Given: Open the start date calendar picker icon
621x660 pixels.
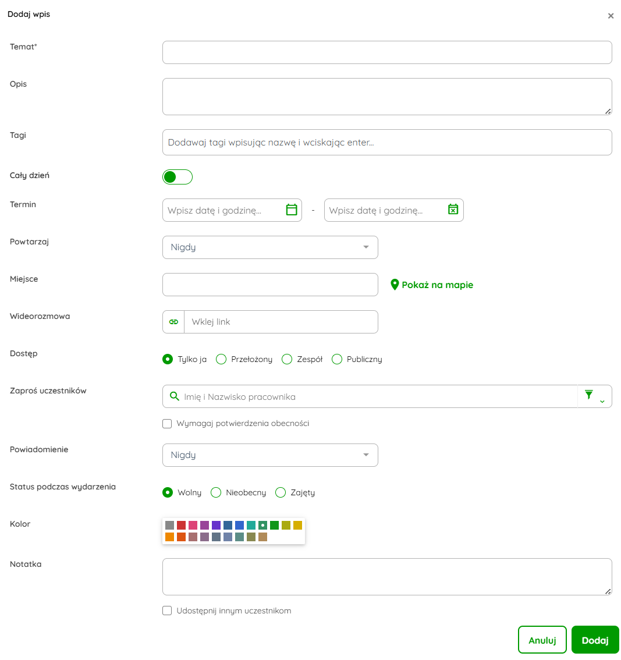Looking at the screenshot, I should click(292, 210).
